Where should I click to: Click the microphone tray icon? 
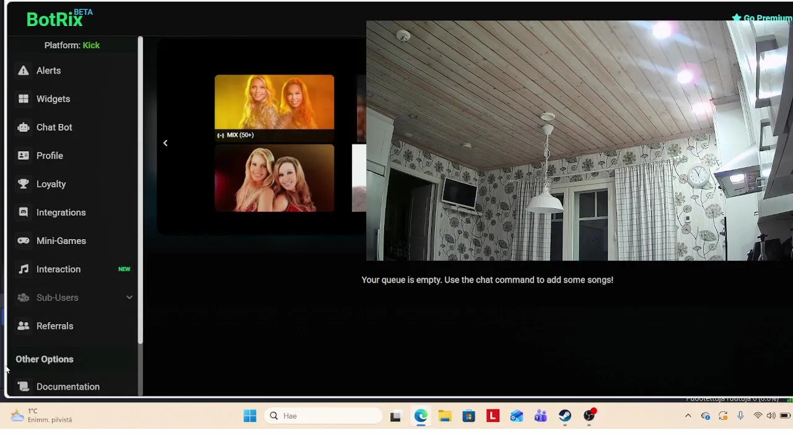pyautogui.click(x=740, y=416)
